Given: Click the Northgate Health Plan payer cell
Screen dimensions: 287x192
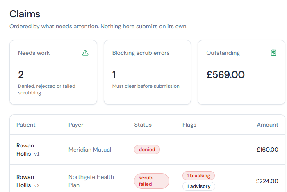Looking at the screenshot, I should coord(91,181).
